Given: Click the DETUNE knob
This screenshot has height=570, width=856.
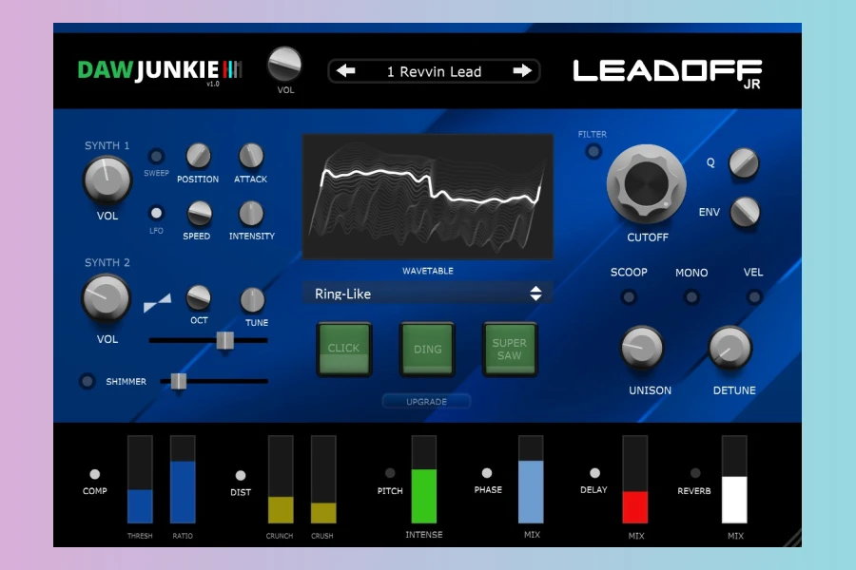Looking at the screenshot, I should point(730,348).
